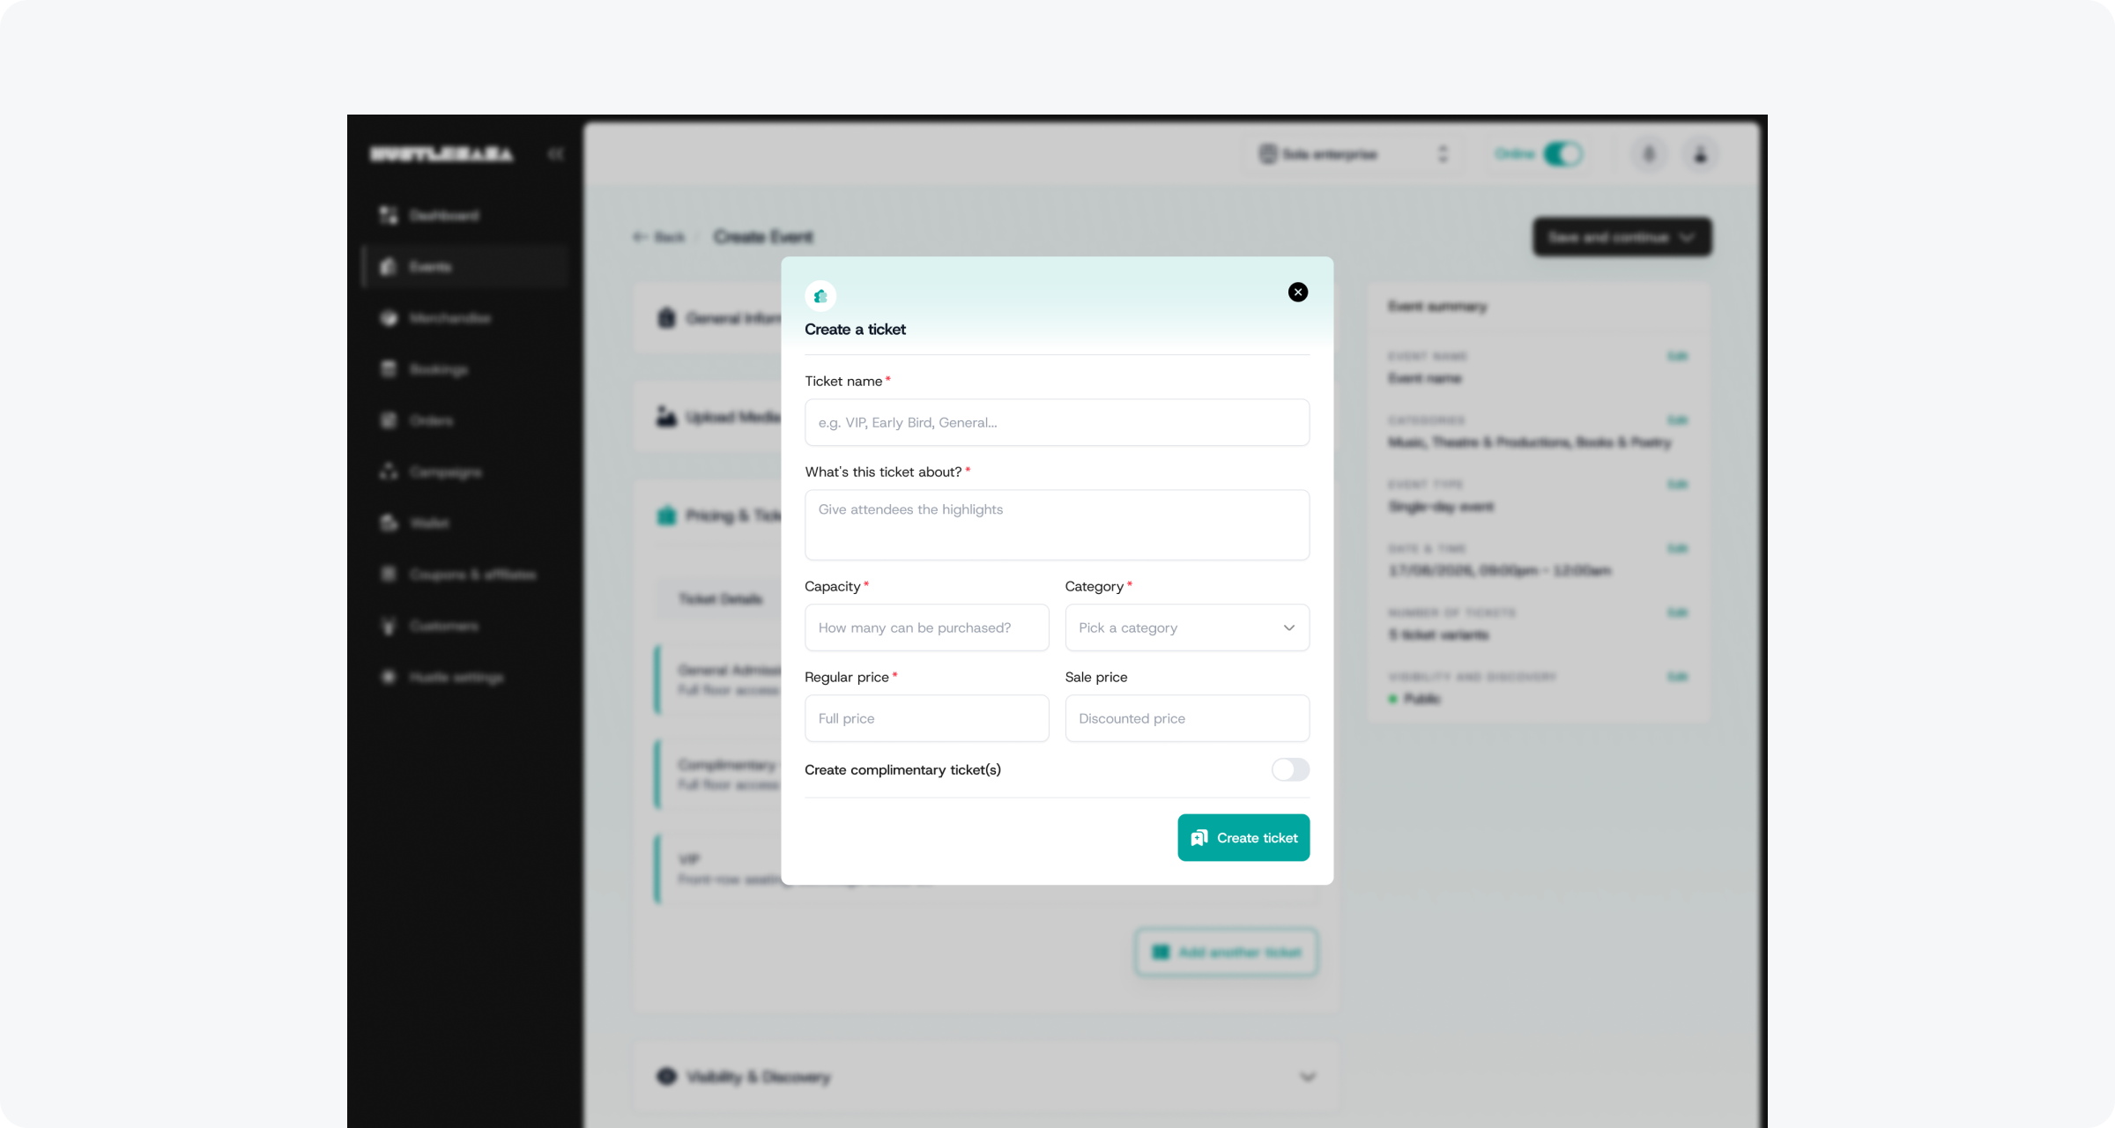Open the user profile avatar icon

(x=1700, y=154)
